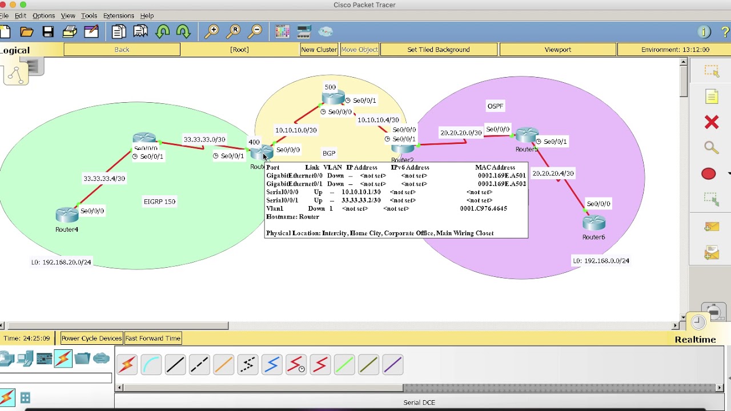731x411 pixels.
Task: Click Set Tiled Background
Action: coord(439,50)
